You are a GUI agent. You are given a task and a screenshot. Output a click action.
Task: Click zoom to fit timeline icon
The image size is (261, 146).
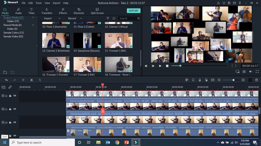[213, 80]
